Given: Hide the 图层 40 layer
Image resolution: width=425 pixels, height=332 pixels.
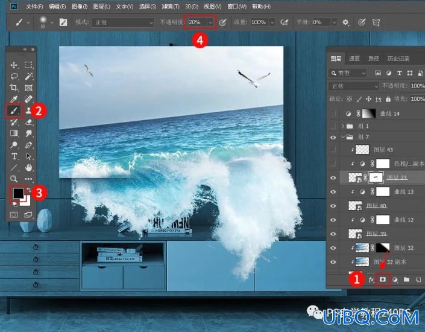Looking at the screenshot, I should click(x=333, y=206).
